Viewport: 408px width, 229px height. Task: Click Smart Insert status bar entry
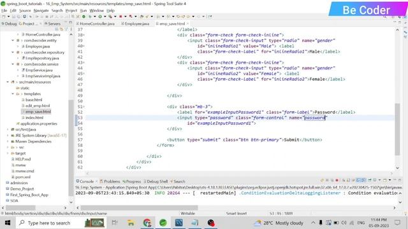237,214
